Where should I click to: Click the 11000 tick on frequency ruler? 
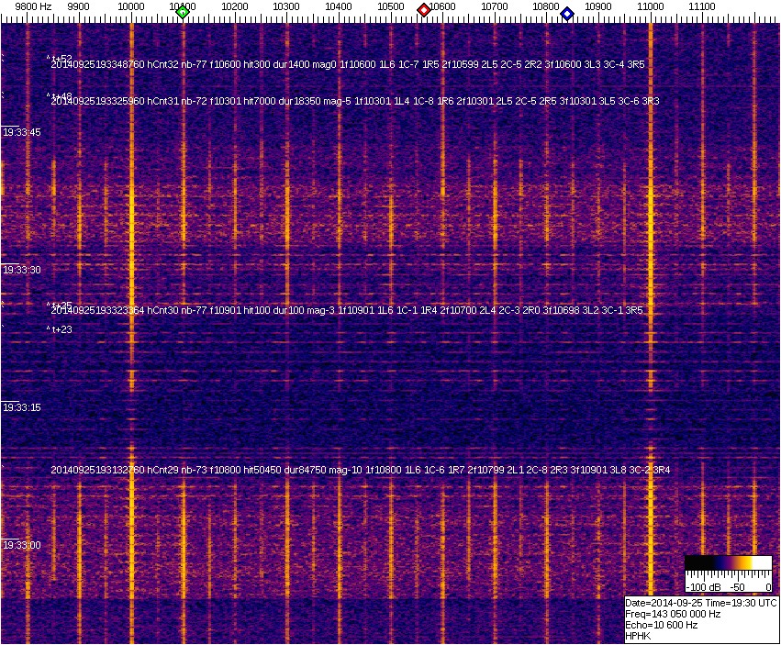click(651, 6)
